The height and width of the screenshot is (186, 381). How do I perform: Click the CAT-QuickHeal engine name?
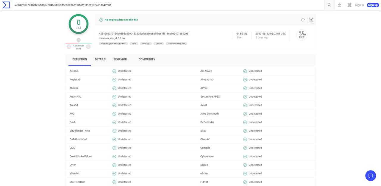coord(78,139)
